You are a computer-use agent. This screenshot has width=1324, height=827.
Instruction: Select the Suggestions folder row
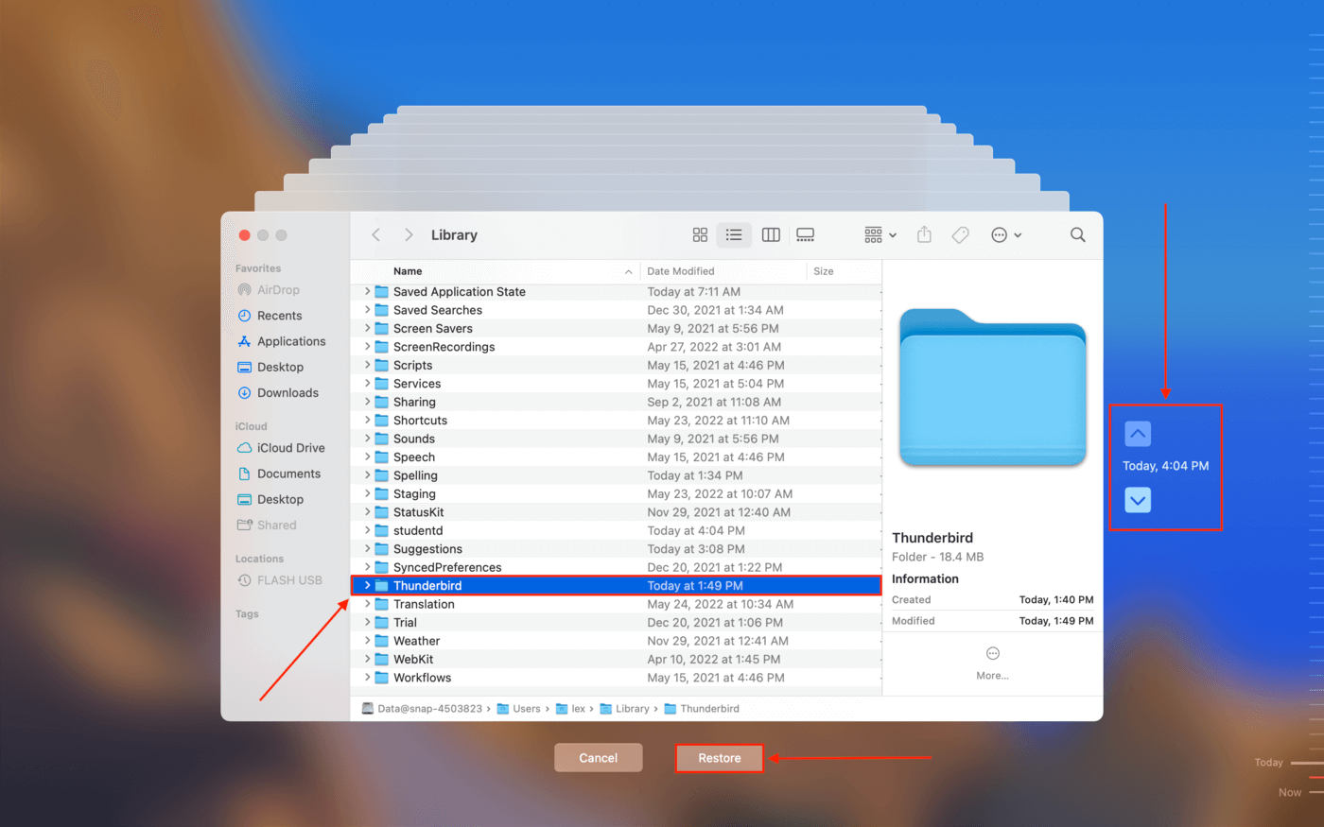616,549
